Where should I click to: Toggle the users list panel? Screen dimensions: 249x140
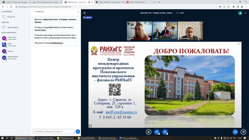pos(84,13)
